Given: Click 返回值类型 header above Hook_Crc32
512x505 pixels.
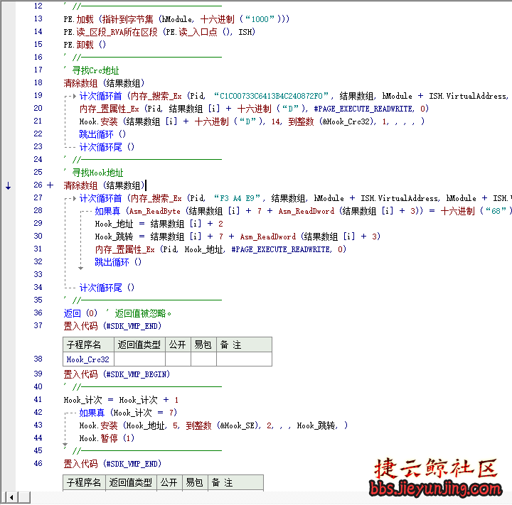Looking at the screenshot, I should click(139, 344).
